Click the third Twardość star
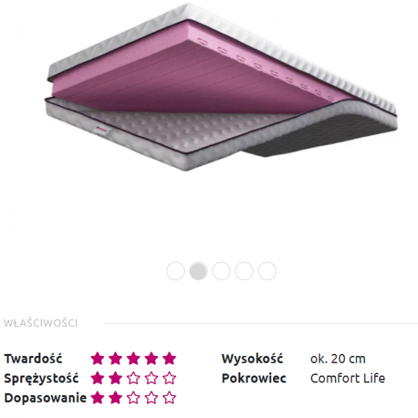This screenshot has width=418, height=418. click(133, 358)
